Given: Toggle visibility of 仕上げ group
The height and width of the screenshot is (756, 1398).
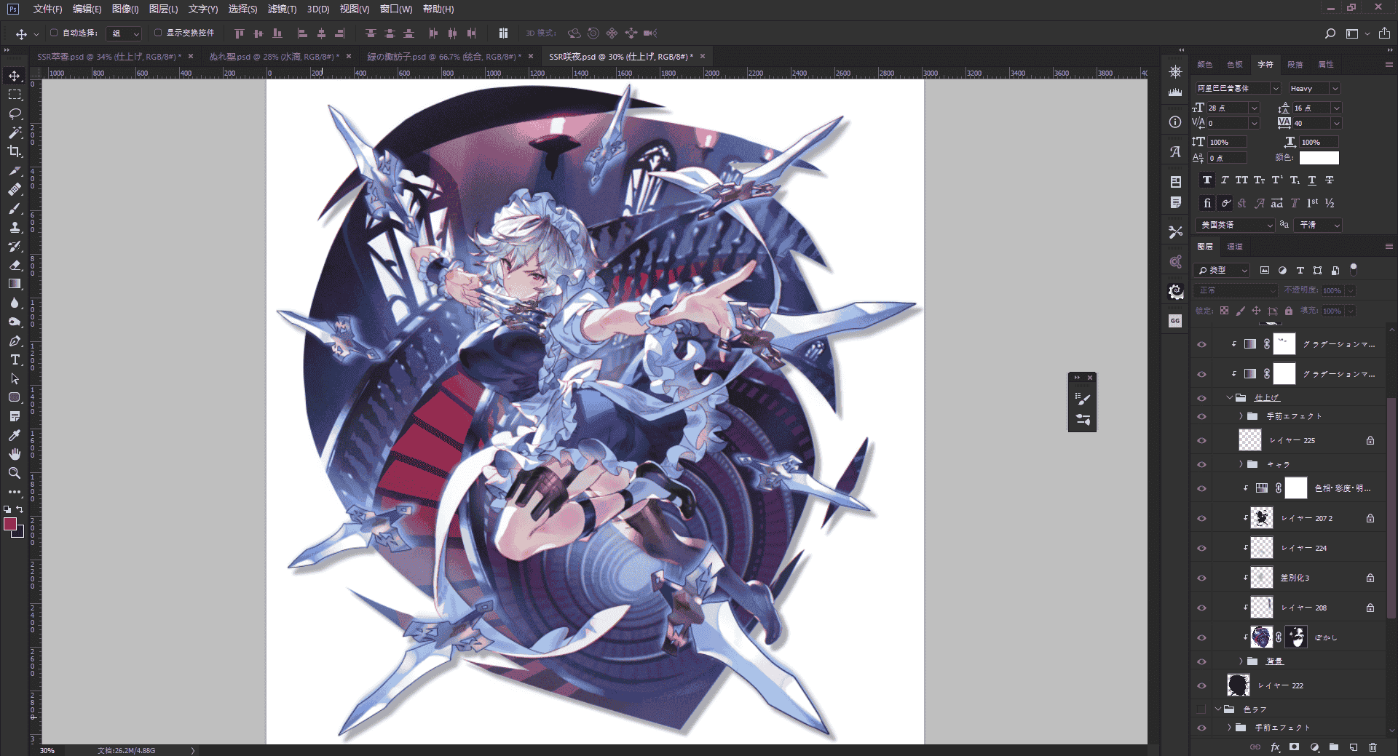Looking at the screenshot, I should coord(1201,398).
